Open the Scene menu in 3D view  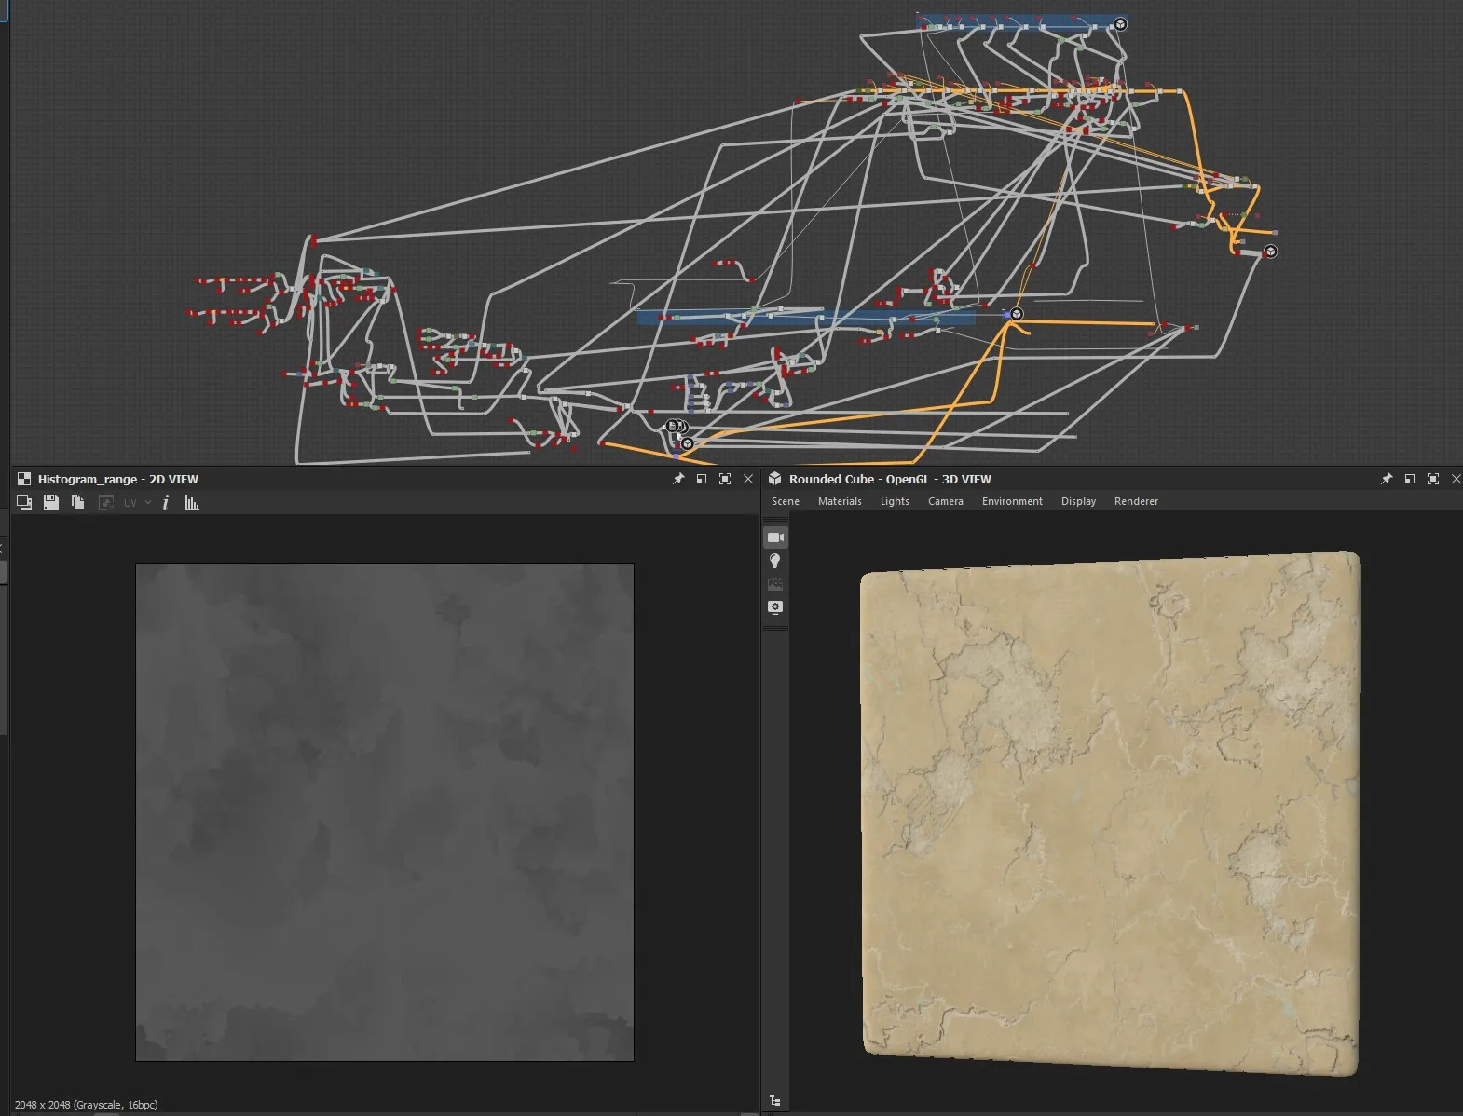(786, 501)
